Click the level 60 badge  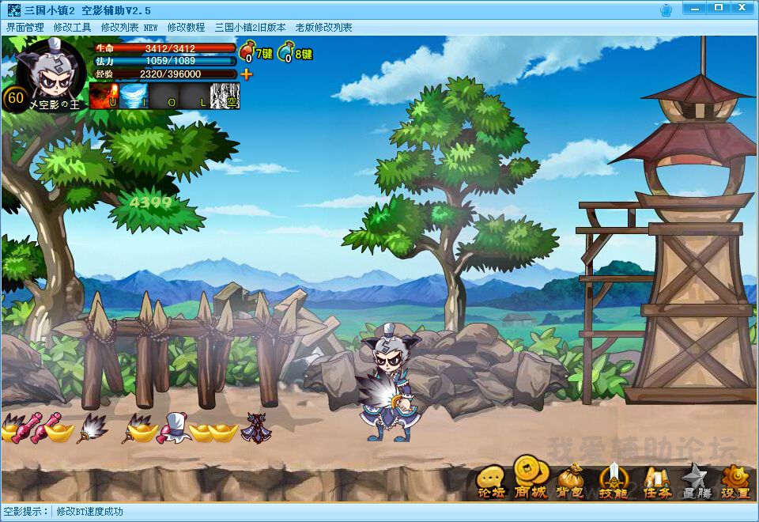(16, 98)
